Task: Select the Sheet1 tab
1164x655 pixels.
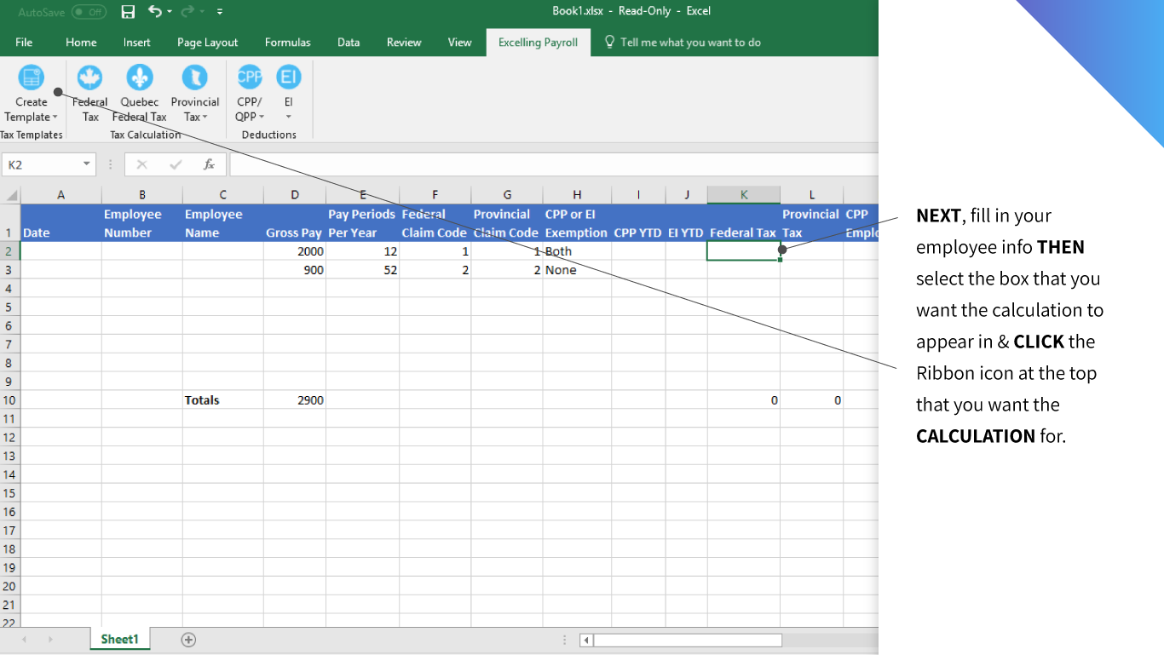Action: (119, 639)
